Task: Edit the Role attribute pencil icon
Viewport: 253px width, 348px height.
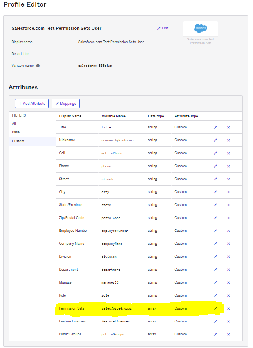Action: [x=215, y=295]
